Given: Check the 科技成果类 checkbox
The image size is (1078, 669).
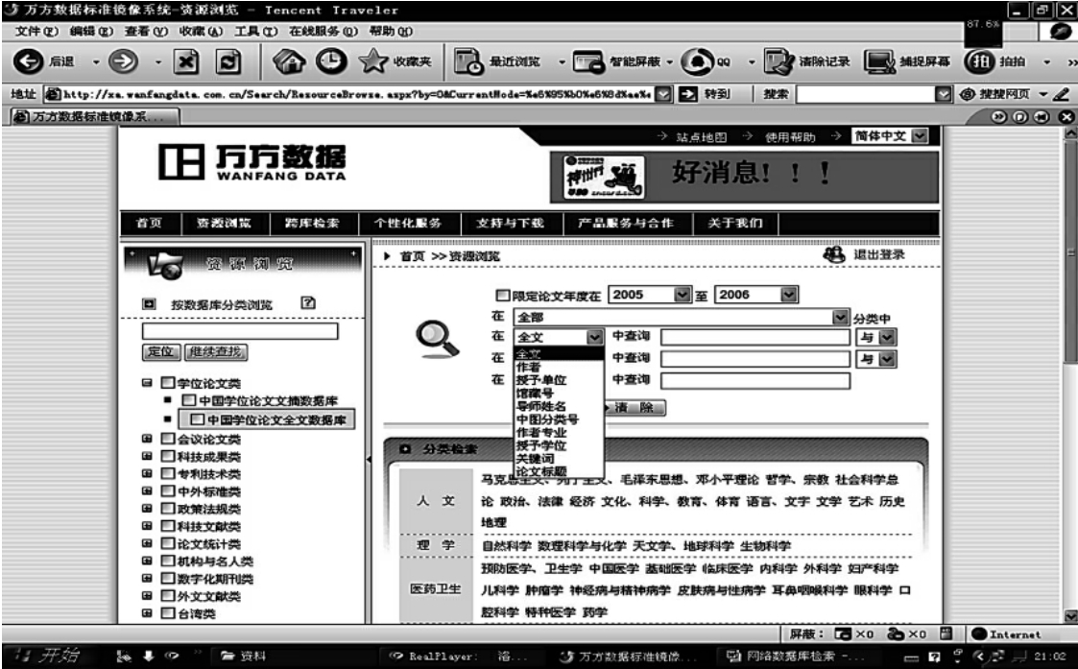Looking at the screenshot, I should [x=168, y=456].
